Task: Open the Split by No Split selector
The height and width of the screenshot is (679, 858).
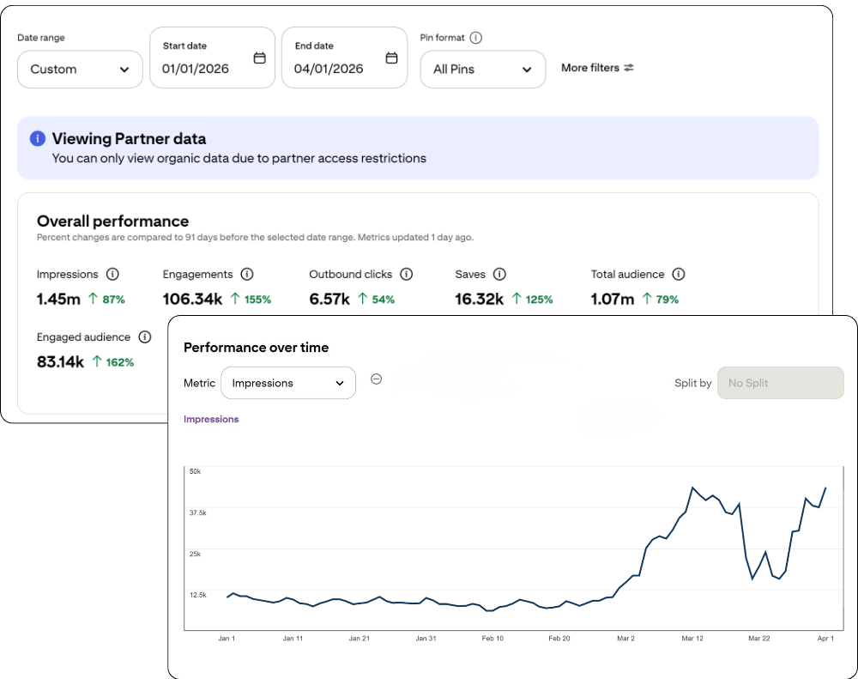Action: 780,383
